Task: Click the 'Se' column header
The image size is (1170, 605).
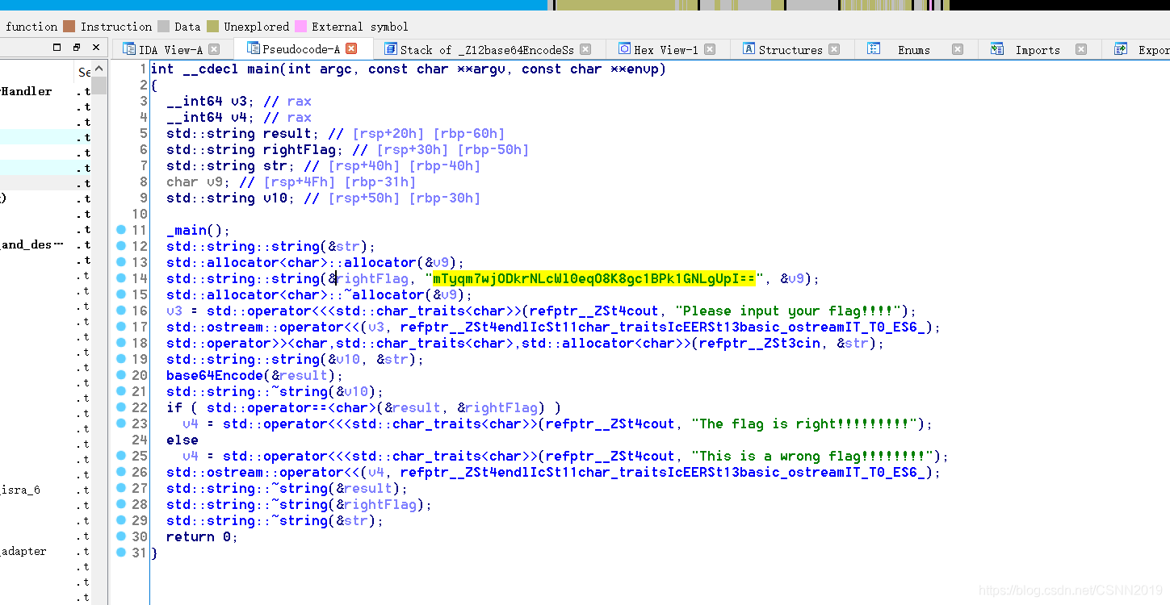Action: click(x=83, y=72)
